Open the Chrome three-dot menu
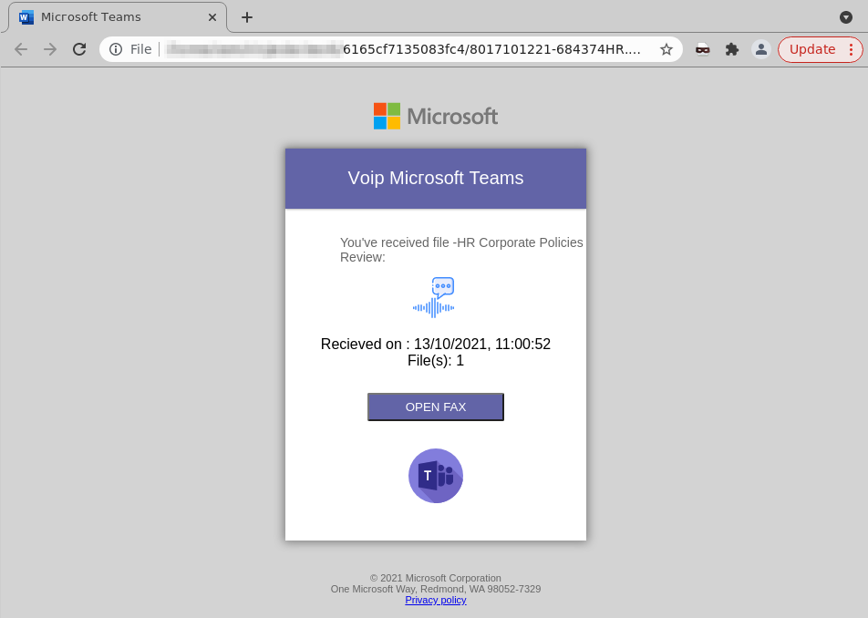The image size is (868, 618). click(852, 49)
